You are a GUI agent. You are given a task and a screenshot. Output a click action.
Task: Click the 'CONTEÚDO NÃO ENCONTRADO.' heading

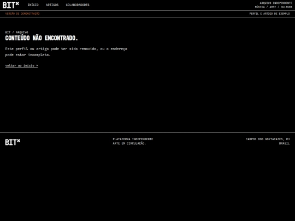click(42, 38)
